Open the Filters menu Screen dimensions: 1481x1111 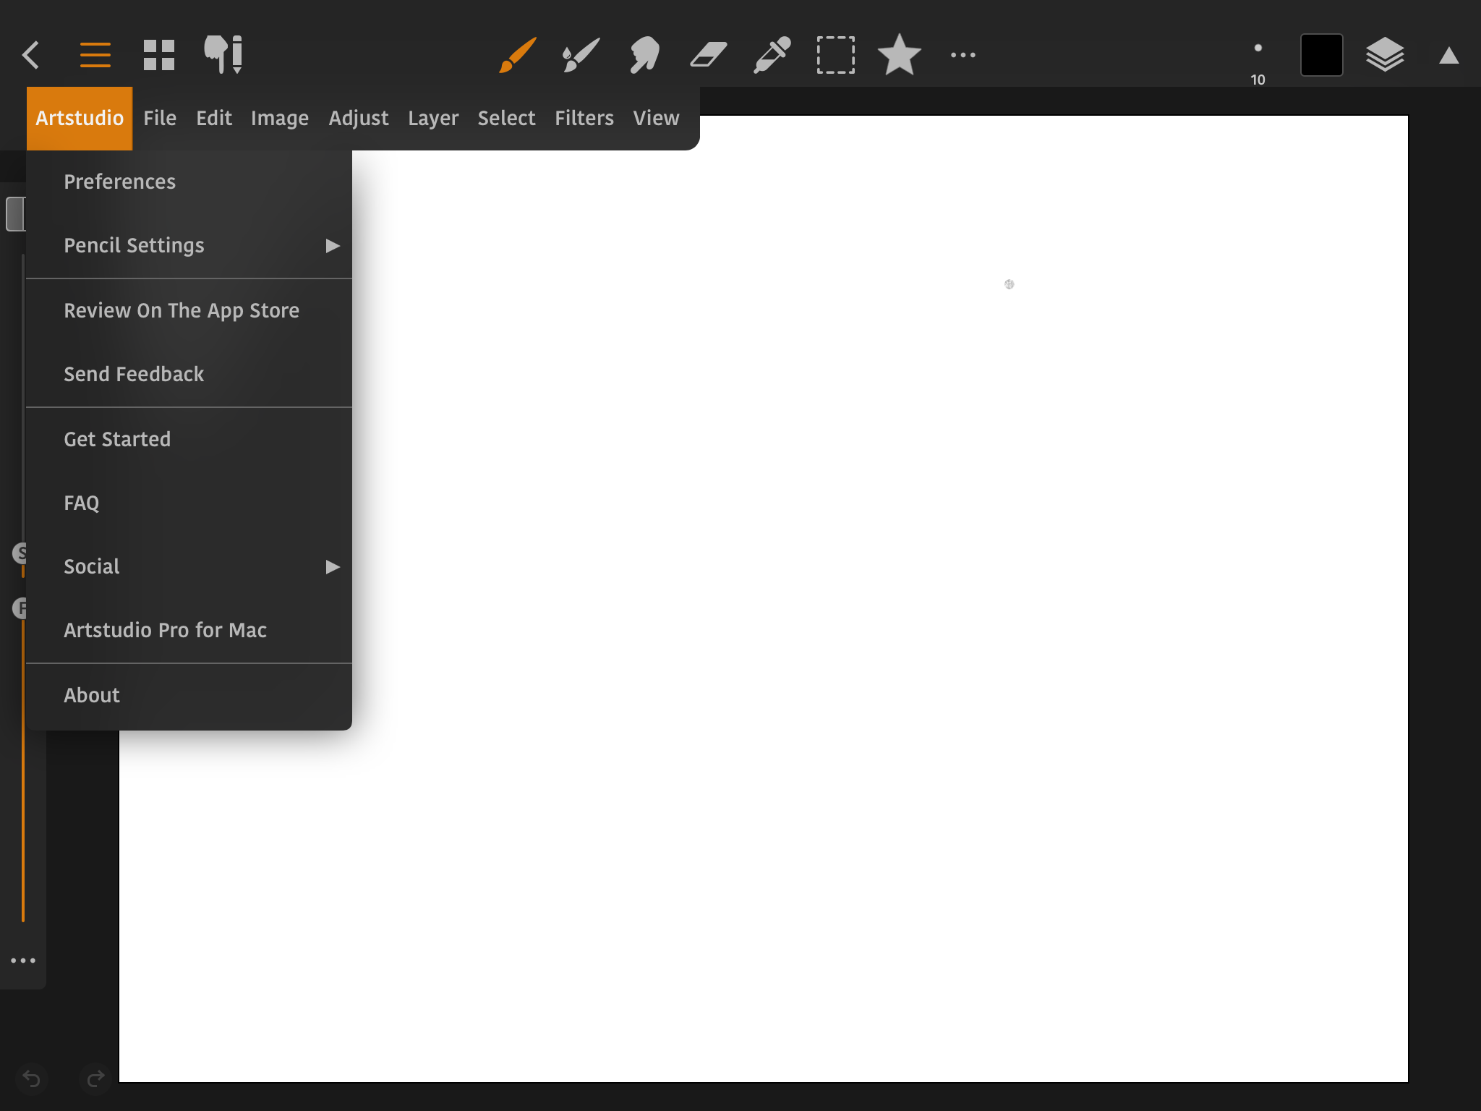click(x=584, y=118)
